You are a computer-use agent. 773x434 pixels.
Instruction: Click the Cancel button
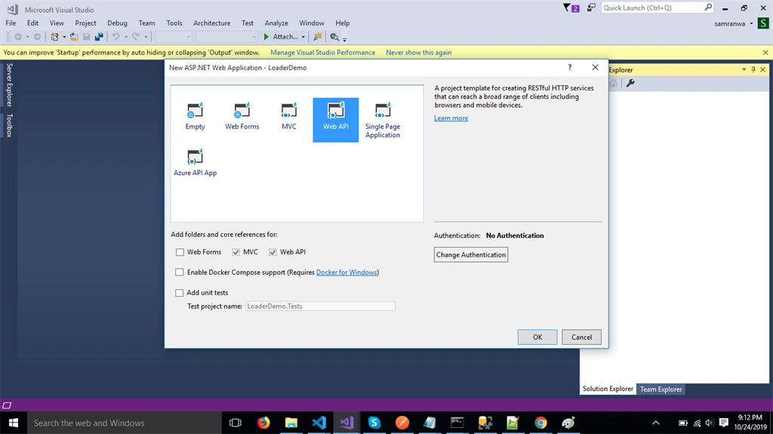[x=582, y=337]
